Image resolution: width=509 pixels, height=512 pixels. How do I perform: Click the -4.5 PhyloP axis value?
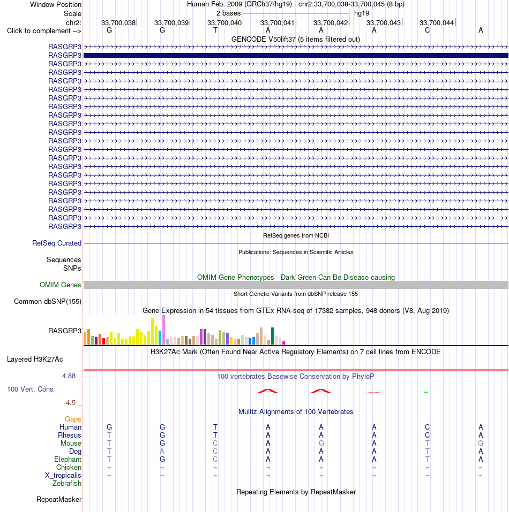[x=70, y=403]
